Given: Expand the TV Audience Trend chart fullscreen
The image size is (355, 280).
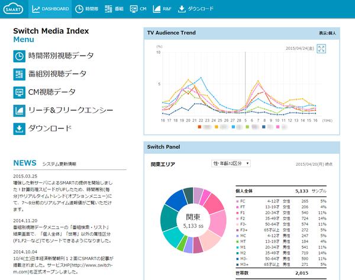Looking at the screenshot, I should click(321, 49).
